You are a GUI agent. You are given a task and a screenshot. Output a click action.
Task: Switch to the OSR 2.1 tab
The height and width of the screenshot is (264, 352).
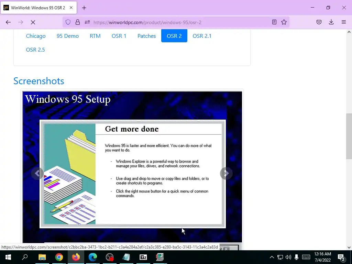[202, 36]
